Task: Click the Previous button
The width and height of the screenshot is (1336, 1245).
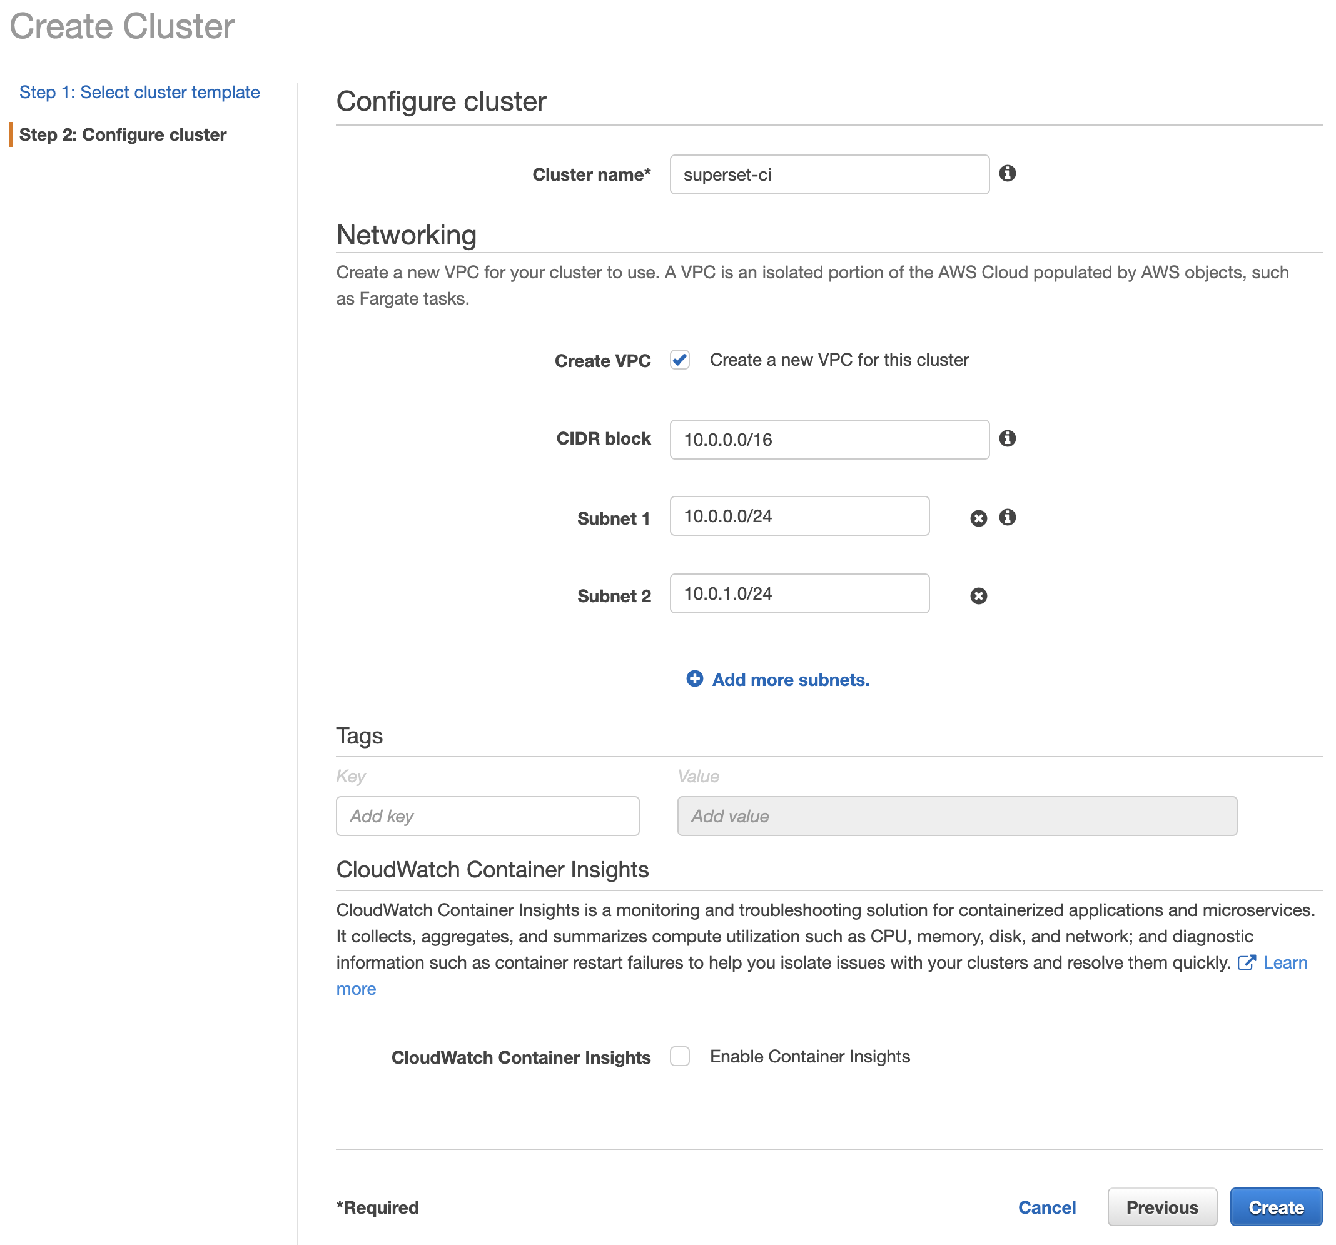Action: click(1162, 1206)
